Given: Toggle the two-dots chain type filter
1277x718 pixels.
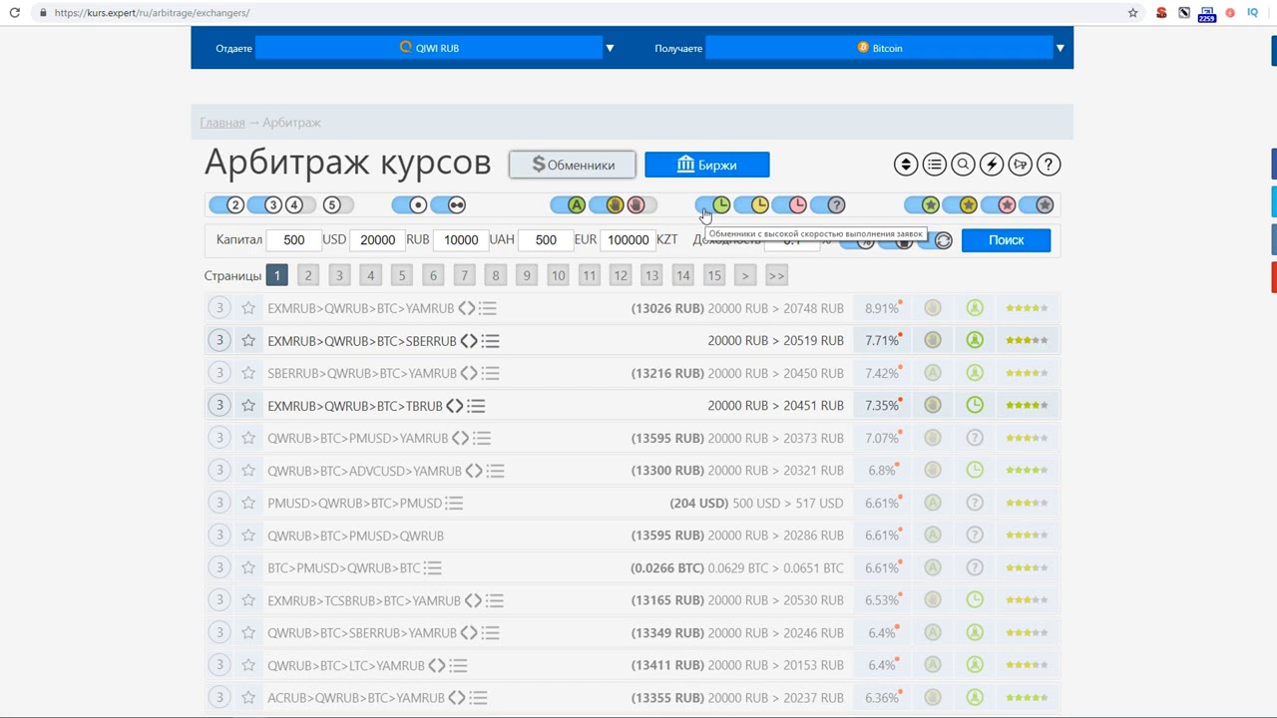Looking at the screenshot, I should coord(448,204).
